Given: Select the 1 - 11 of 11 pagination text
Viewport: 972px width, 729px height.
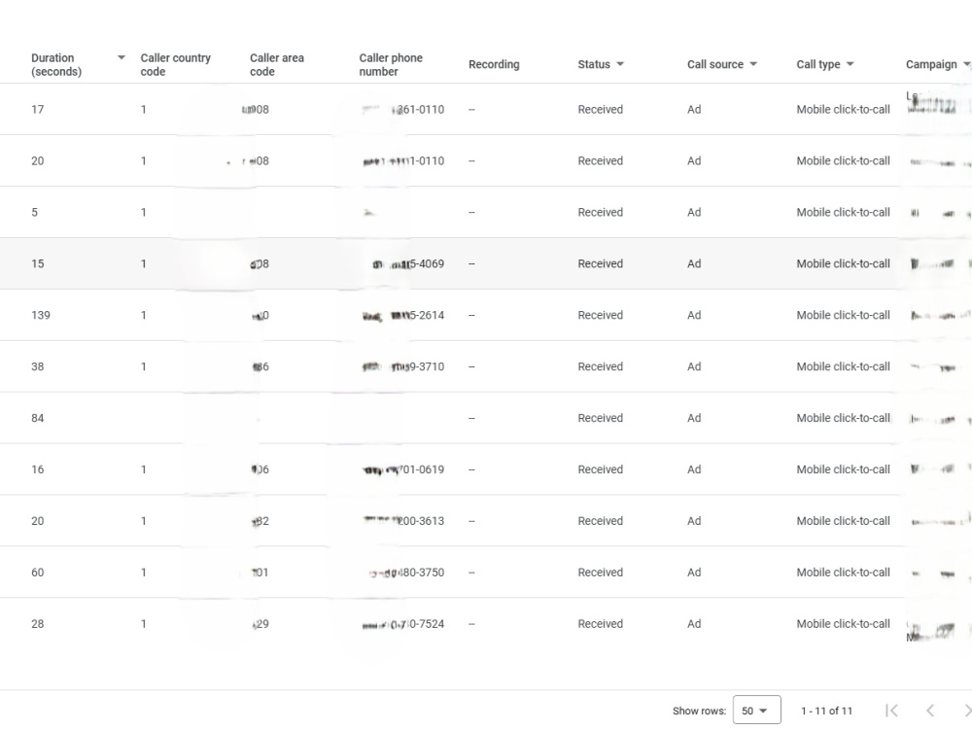Looking at the screenshot, I should [x=826, y=712].
